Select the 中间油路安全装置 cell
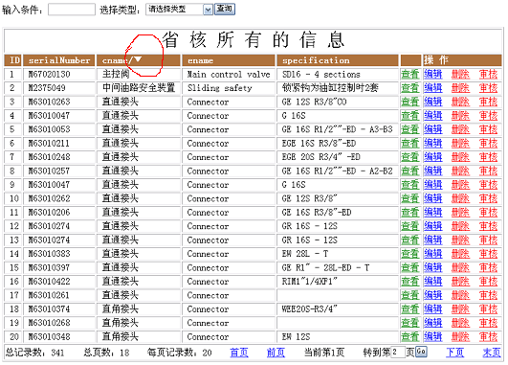 (x=139, y=88)
